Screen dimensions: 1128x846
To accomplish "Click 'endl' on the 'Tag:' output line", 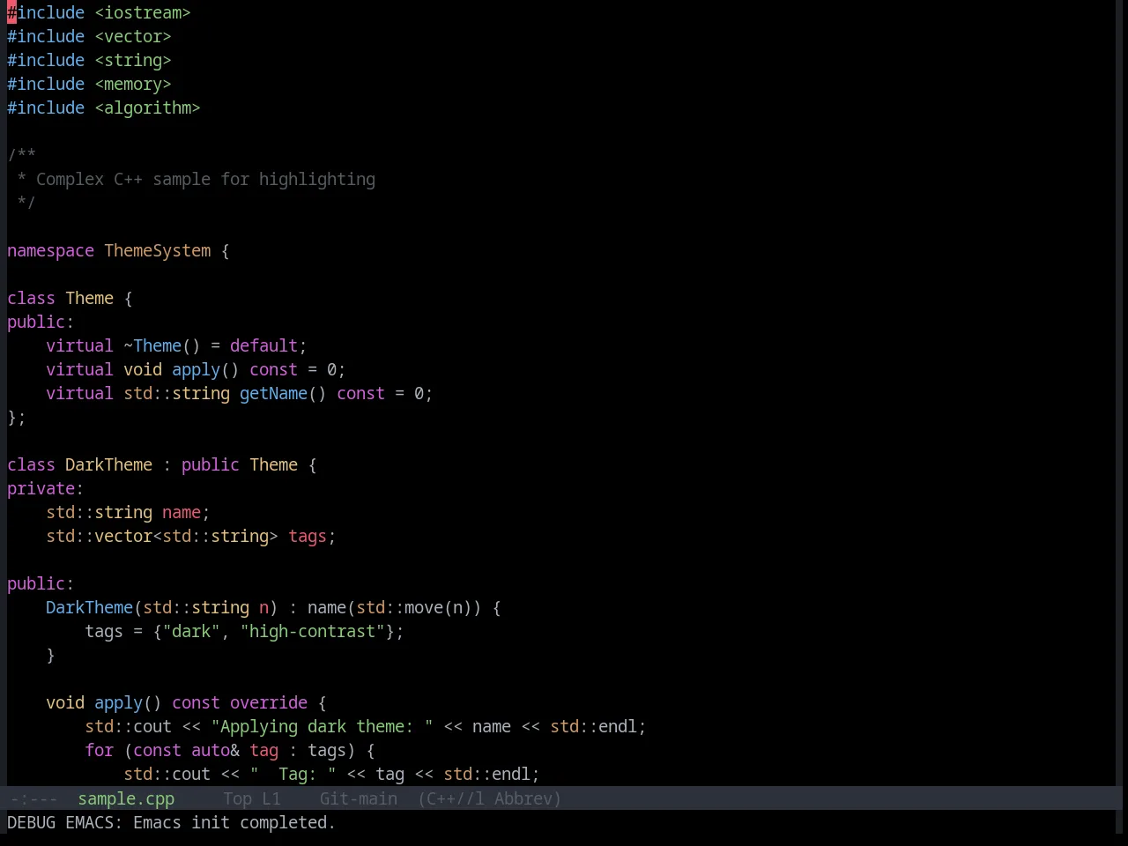I will coord(511,774).
